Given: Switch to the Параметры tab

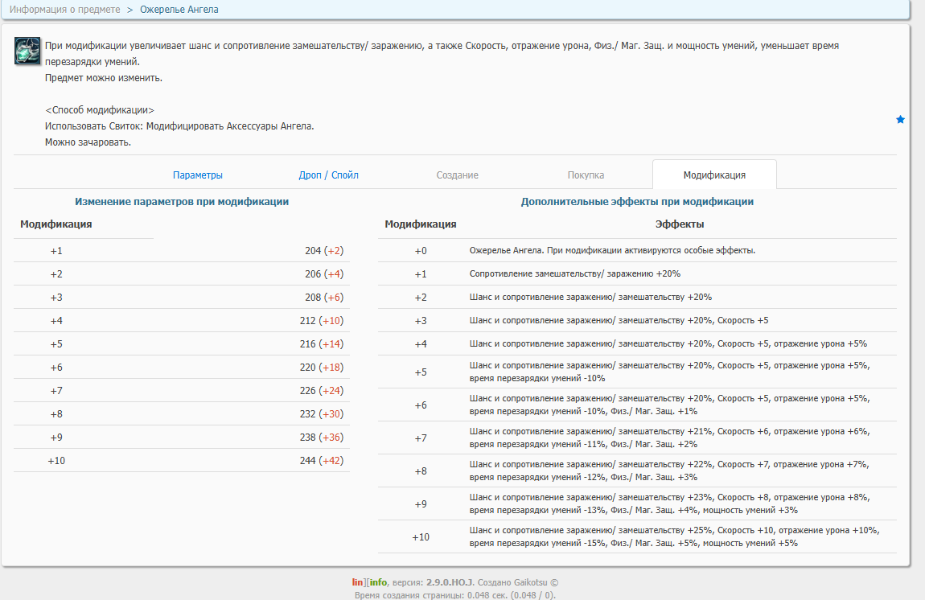Looking at the screenshot, I should coord(198,175).
